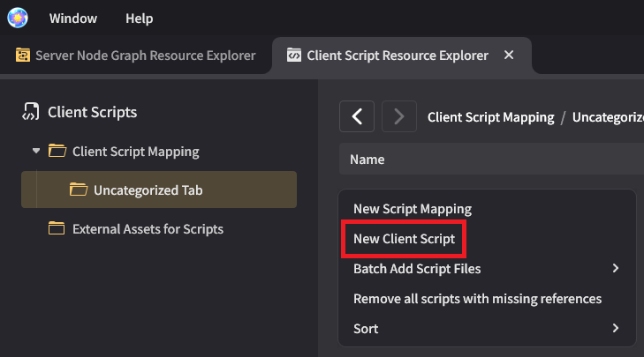Open the Sort submenu
The width and height of the screenshot is (644, 357).
(x=487, y=329)
